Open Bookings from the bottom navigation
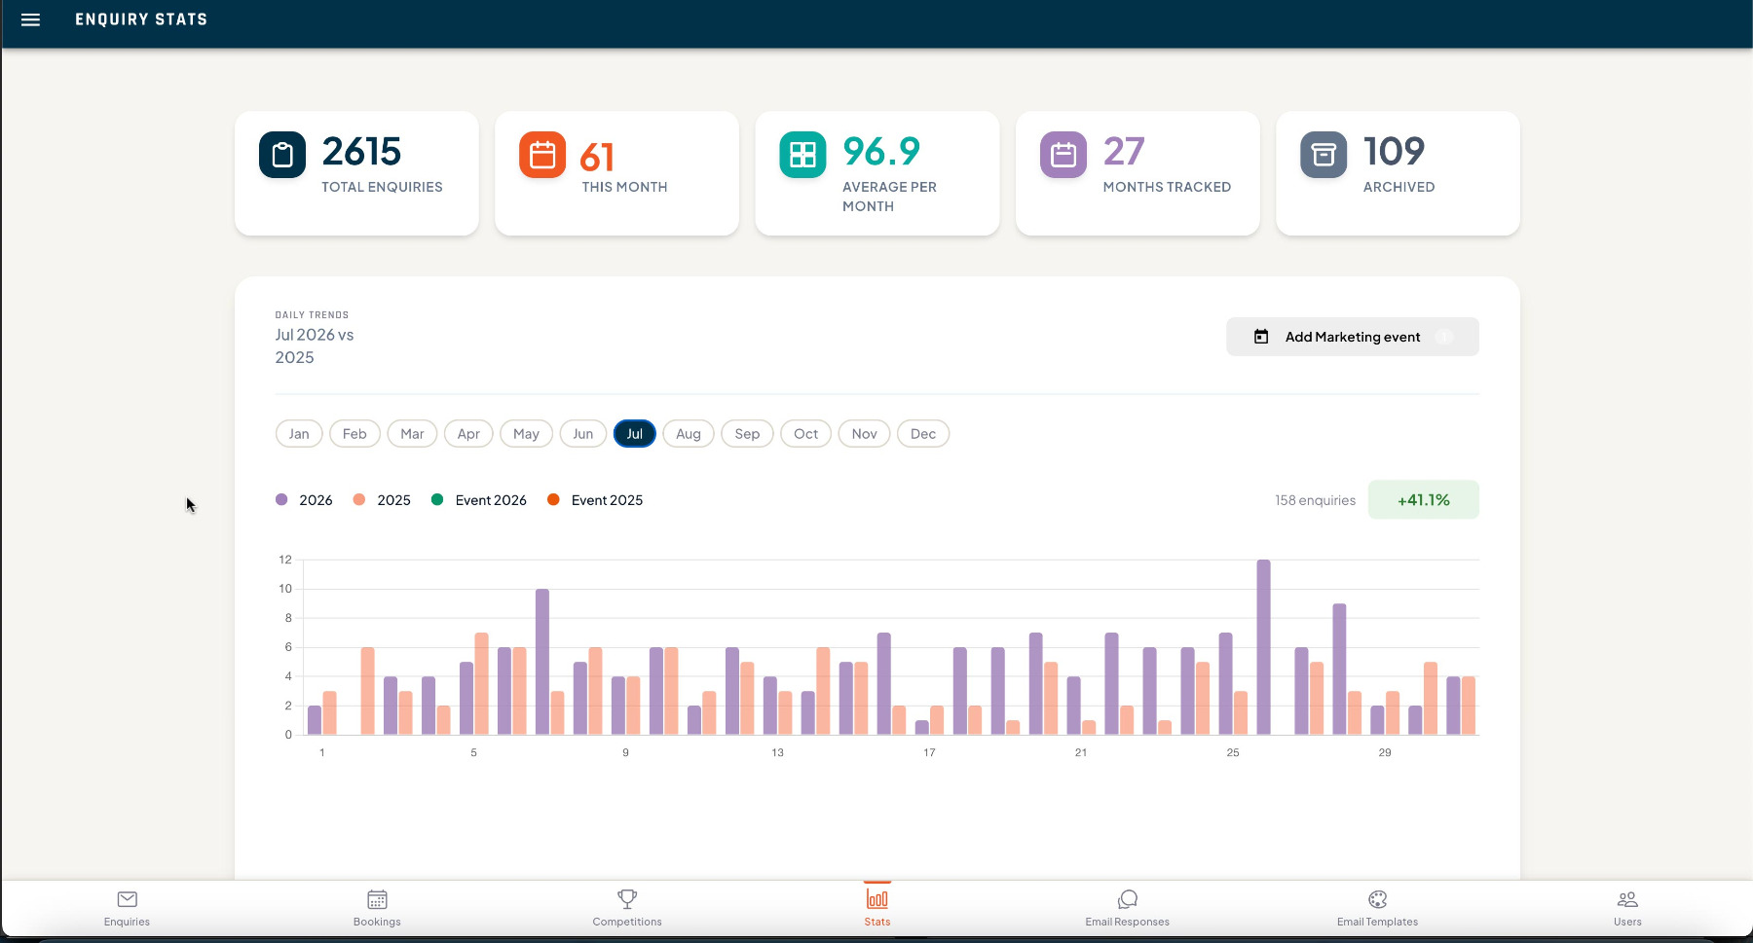1753x943 pixels. click(377, 908)
